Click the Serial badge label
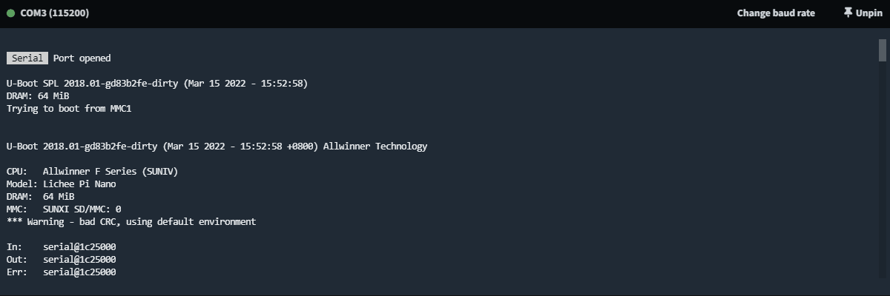 [x=27, y=58]
